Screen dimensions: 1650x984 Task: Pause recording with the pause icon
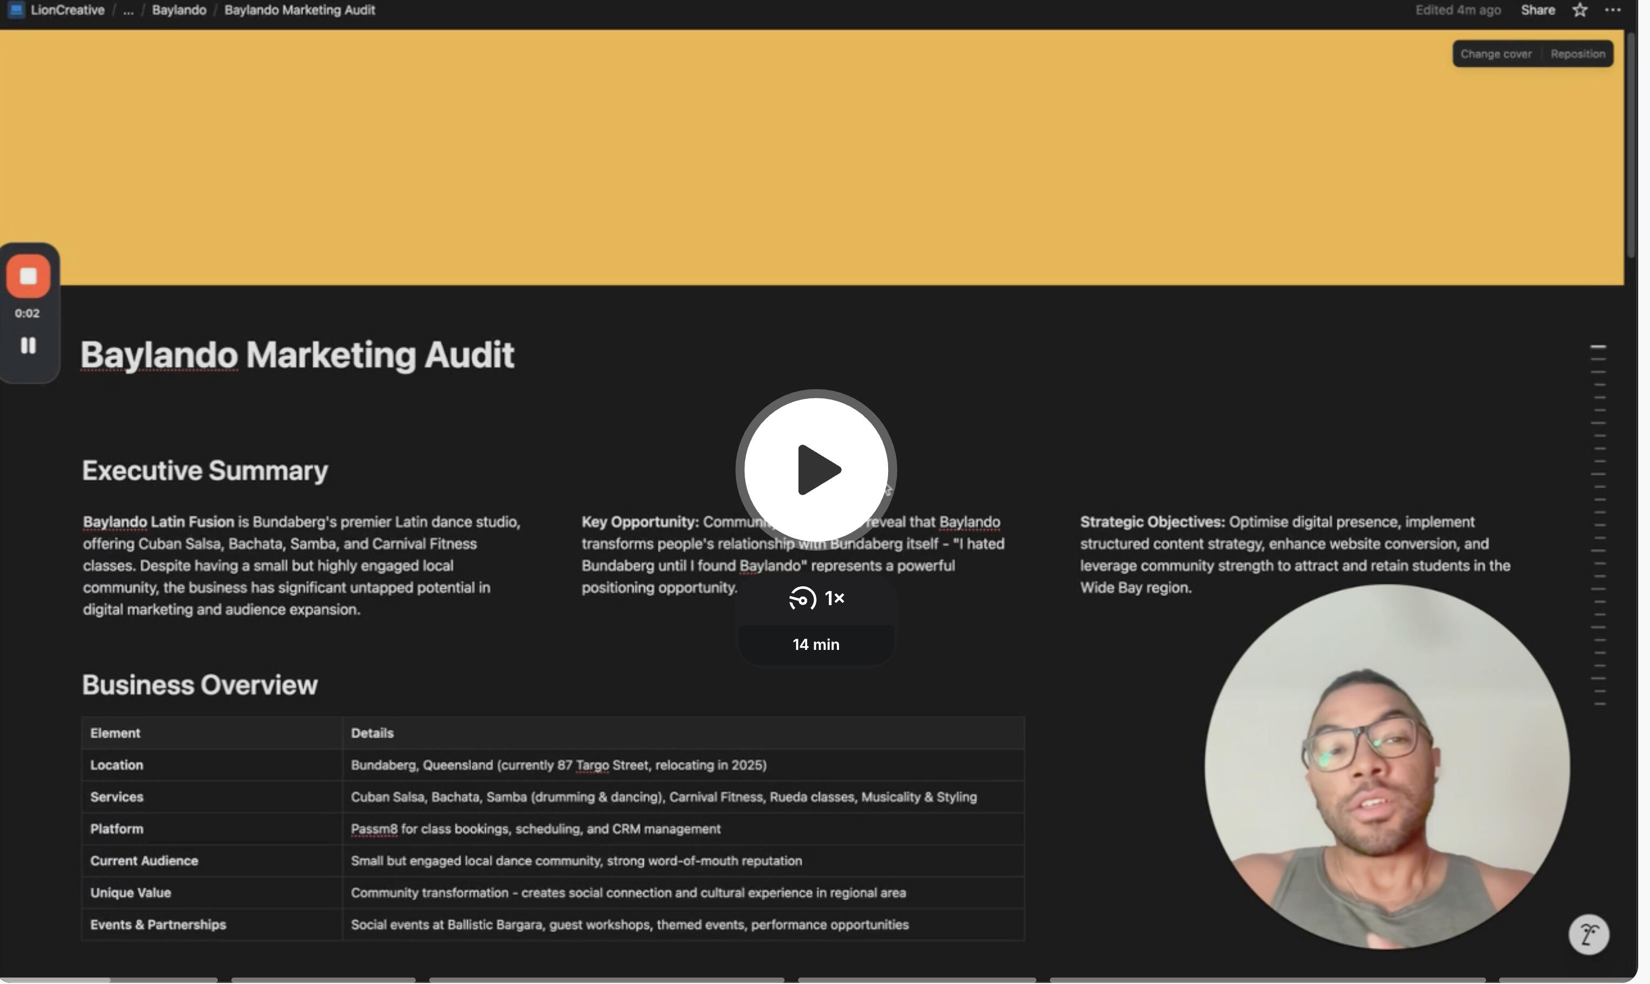28,345
